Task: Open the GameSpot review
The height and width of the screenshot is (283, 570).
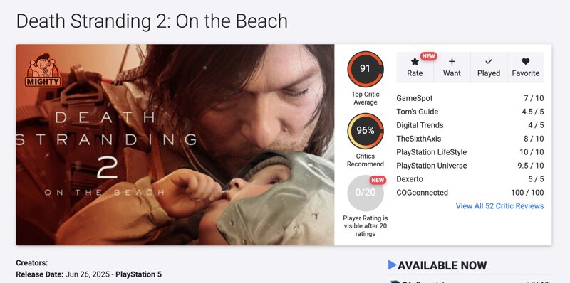Action: pos(470,98)
